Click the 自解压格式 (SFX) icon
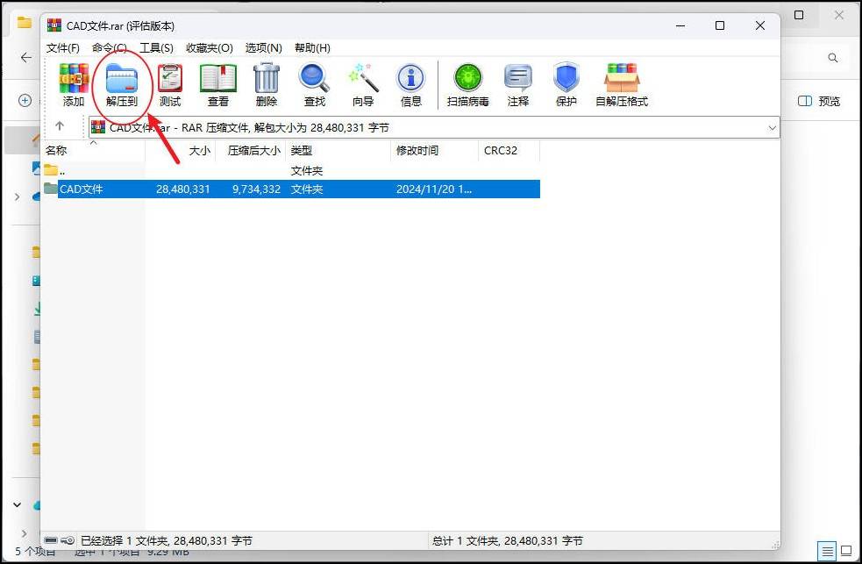The image size is (862, 564). 622,84
